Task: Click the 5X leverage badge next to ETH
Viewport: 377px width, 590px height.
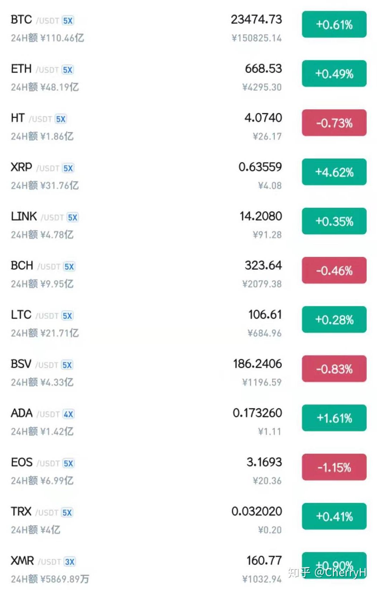Action: coord(68,70)
